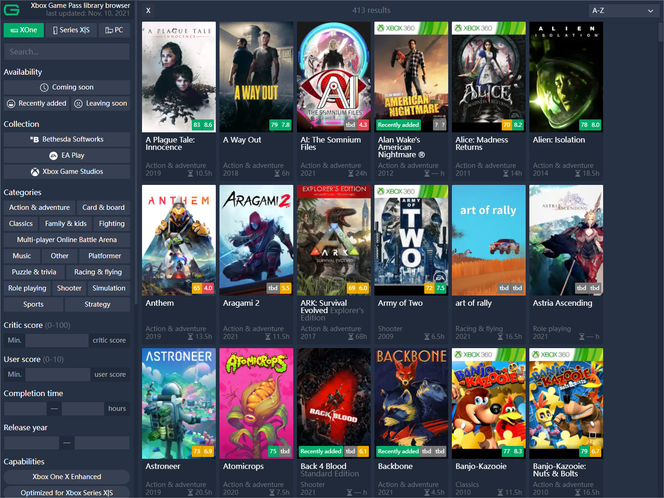Select the Shooter category
Viewport: 664px width, 498px height.
[69, 288]
